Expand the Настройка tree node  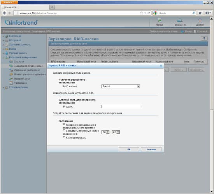click(3, 40)
